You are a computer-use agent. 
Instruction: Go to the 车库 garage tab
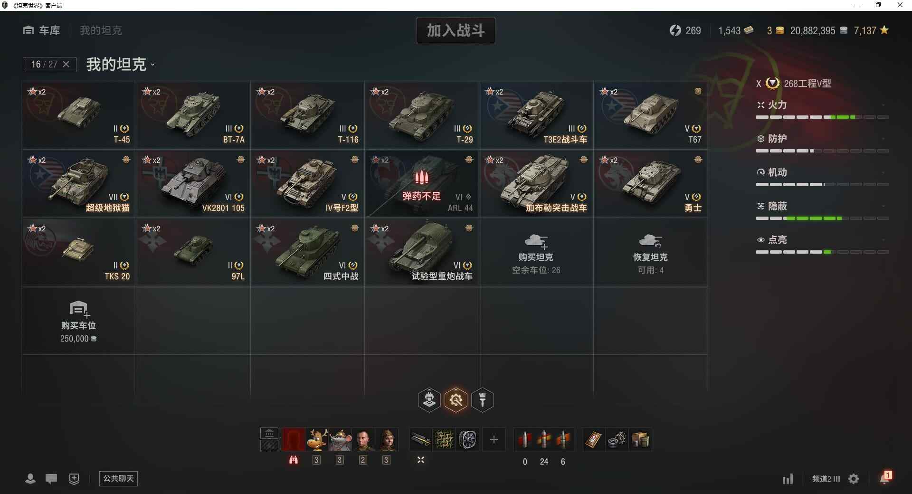(x=41, y=30)
